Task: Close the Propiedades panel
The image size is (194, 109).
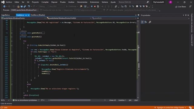Action: pyautogui.click(x=188, y=15)
